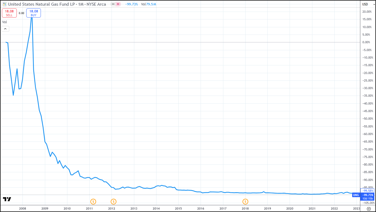Click the gray dash market status icon
Screen dimensions: 376x212
point(113,4)
